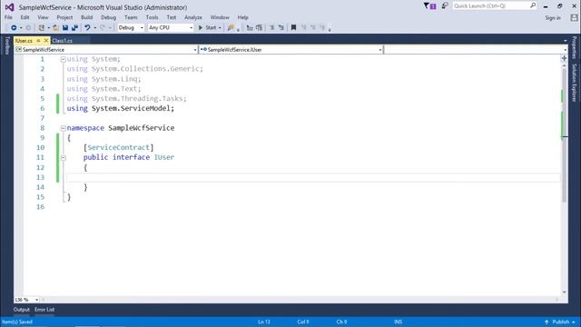Click the Save All toolbar icon
Viewport: 581px width, 327px height.
coord(74,28)
